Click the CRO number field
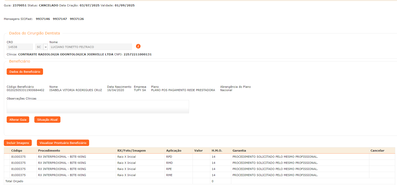The width and height of the screenshot is (397, 185). 19,47
